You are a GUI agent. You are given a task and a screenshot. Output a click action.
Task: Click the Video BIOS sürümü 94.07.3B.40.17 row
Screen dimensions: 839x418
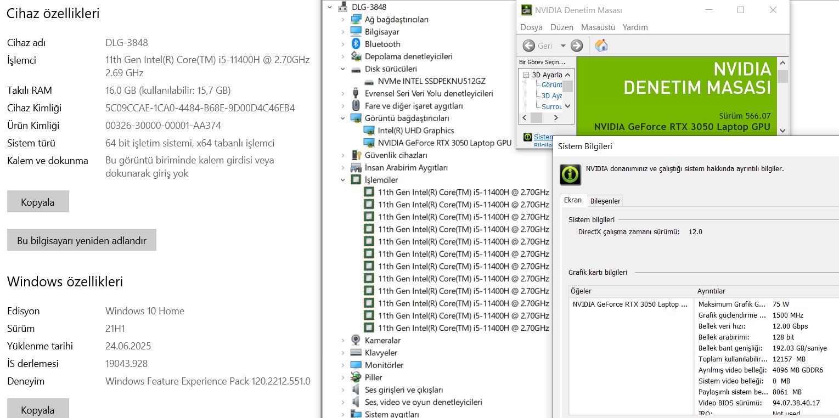tap(767, 403)
